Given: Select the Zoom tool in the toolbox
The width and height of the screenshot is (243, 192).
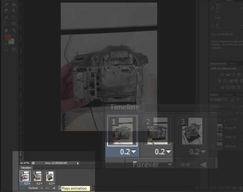Looking at the screenshot, I should click(14, 31).
